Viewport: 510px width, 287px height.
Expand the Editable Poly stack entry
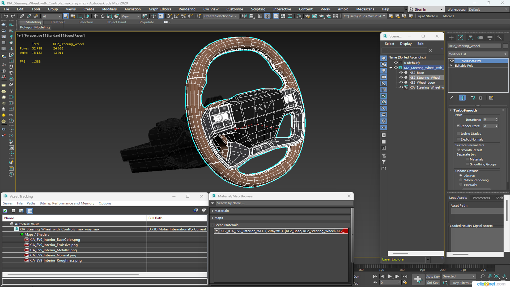pos(451,66)
